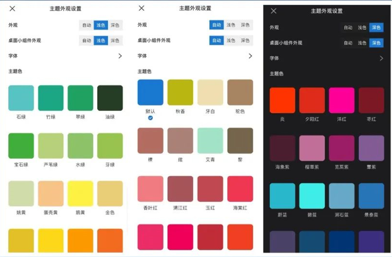392x257 pixels.
Task: Set 外观 to 深色 in middle panel
Action: tap(245, 25)
